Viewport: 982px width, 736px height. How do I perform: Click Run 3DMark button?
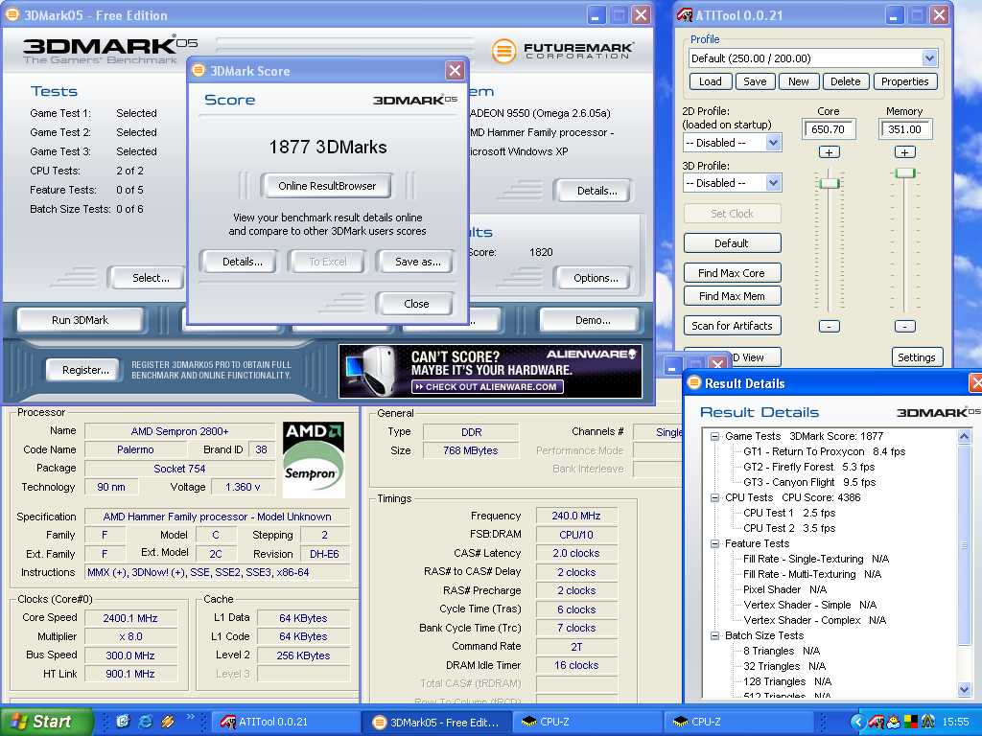tap(81, 320)
